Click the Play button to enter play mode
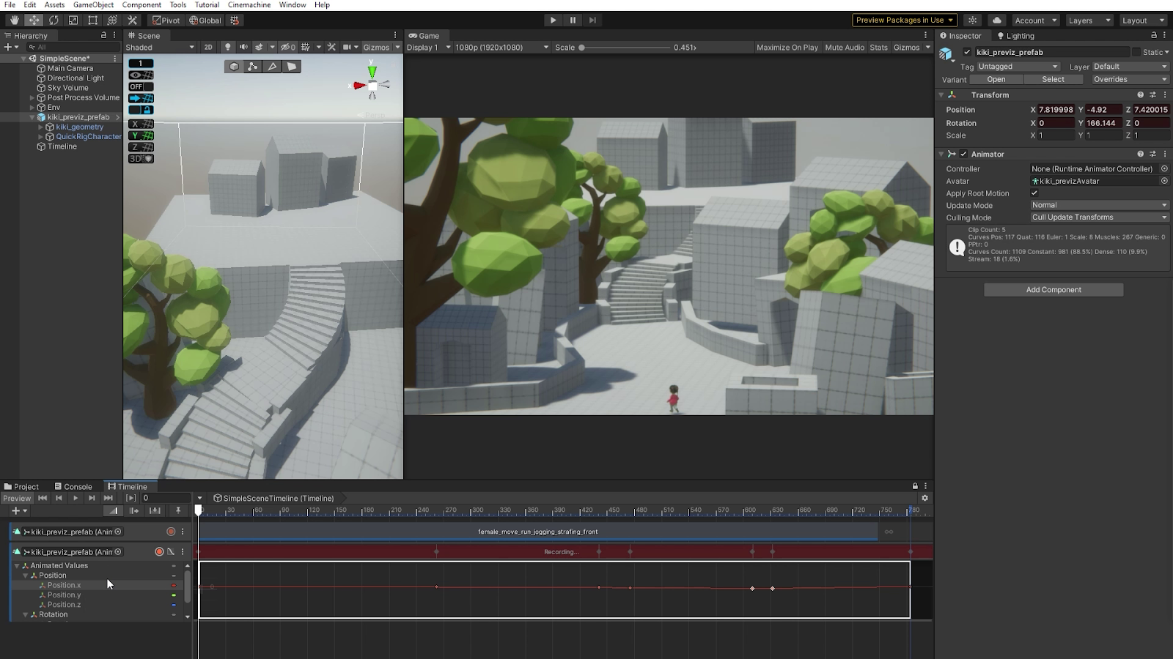Screen dimensions: 1173x659 pyautogui.click(x=553, y=21)
